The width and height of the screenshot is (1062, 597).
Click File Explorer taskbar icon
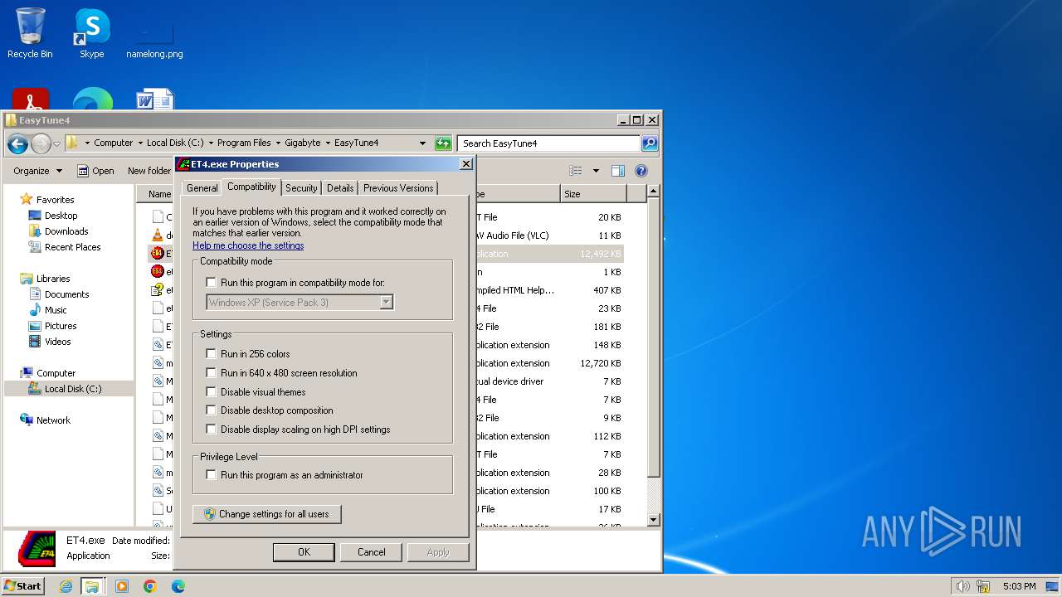coord(91,586)
